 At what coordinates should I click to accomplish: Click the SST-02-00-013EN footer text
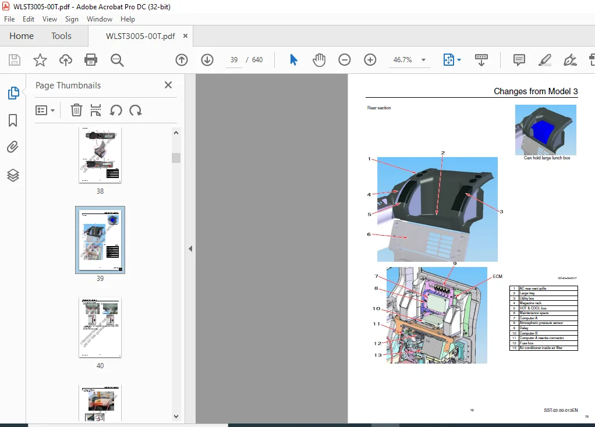tap(561, 410)
